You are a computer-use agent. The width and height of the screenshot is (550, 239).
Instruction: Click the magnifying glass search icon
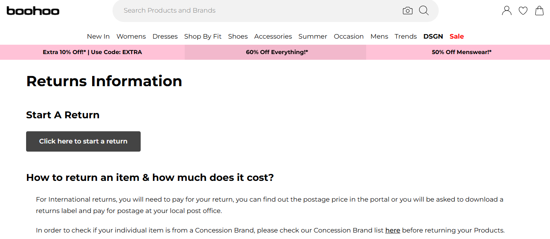coord(424,11)
